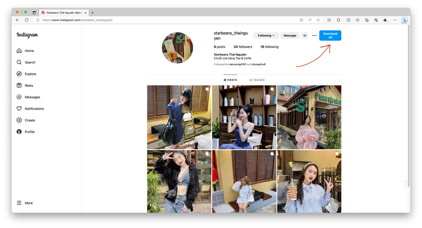The width and height of the screenshot is (422, 228).
Task: Open the 34 followers list
Action: 243,47
